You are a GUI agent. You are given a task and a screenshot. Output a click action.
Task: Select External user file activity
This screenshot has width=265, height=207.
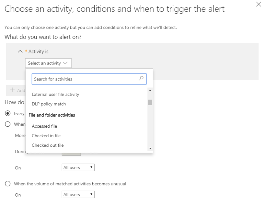point(55,95)
